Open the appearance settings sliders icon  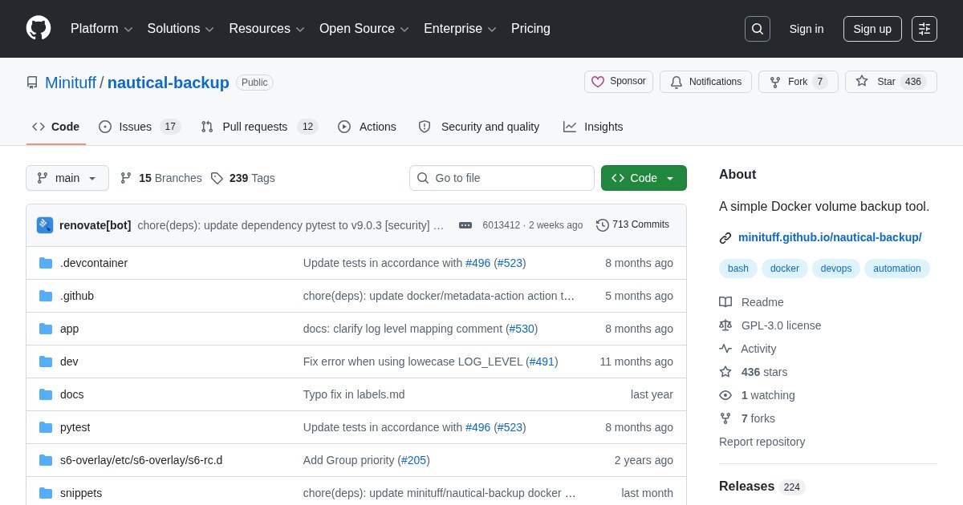pyautogui.click(x=924, y=29)
